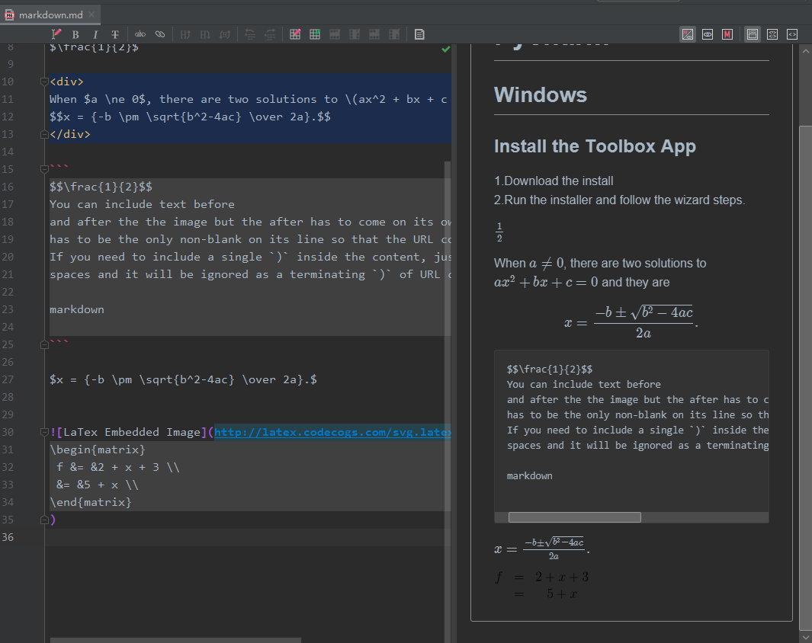Viewport: 812px width, 643px height.
Task: Click the preview code block horizontal scrollbar
Action: (574, 517)
